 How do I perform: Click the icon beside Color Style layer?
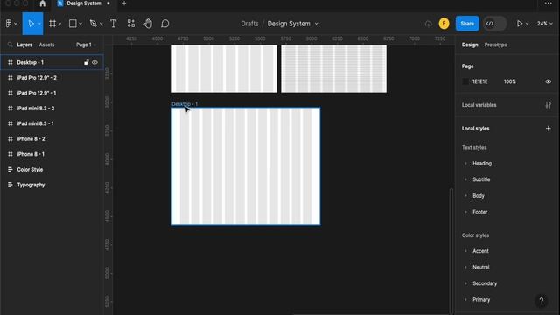coord(10,169)
